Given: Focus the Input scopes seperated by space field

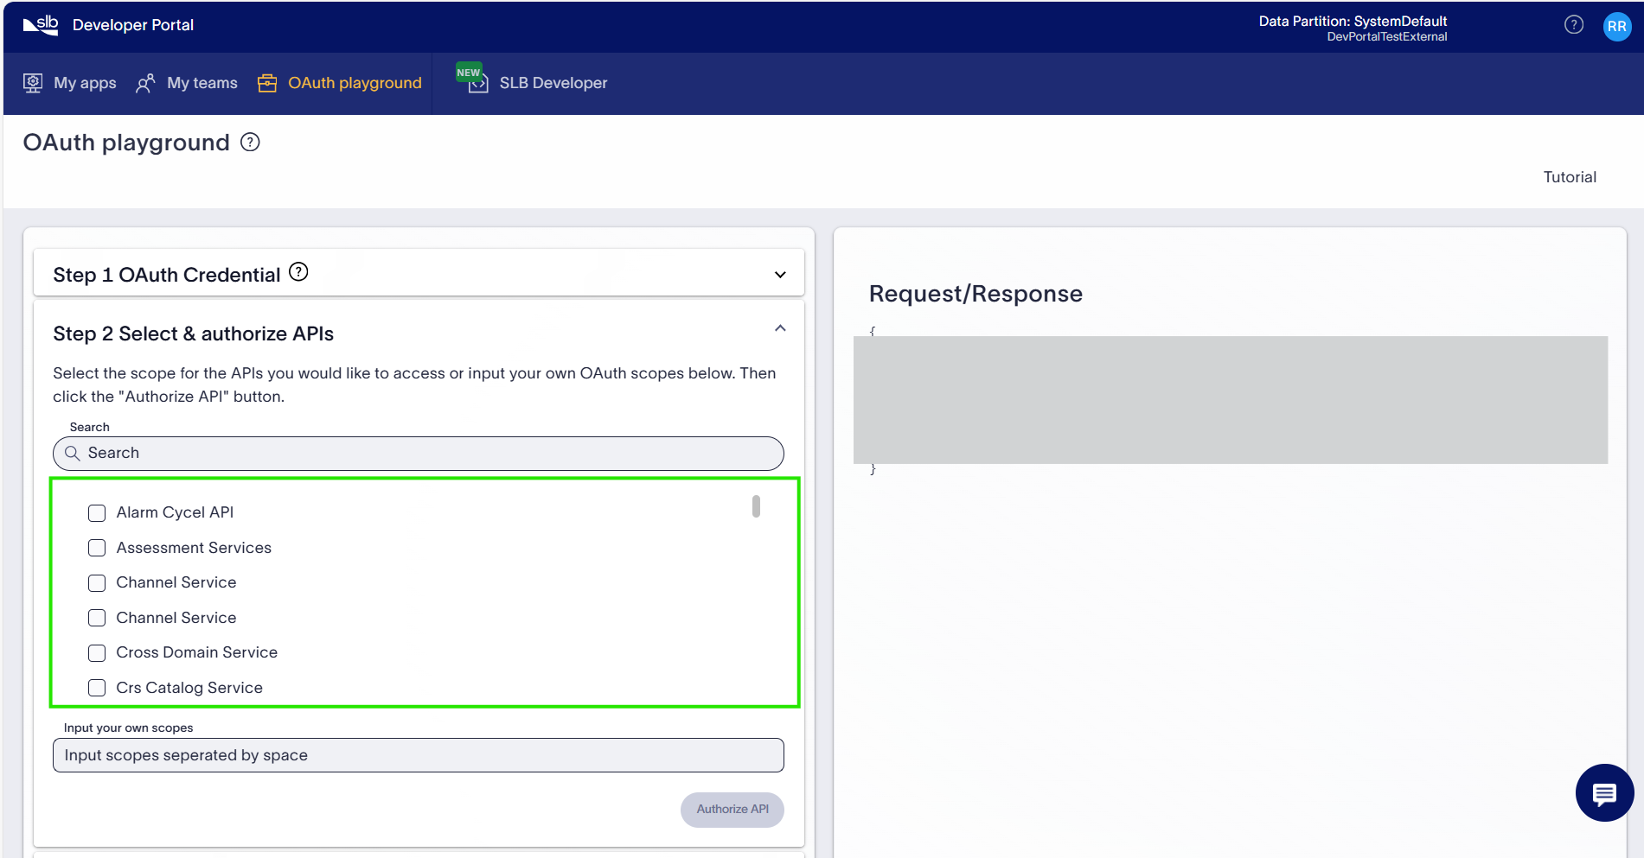Looking at the screenshot, I should pyautogui.click(x=419, y=755).
